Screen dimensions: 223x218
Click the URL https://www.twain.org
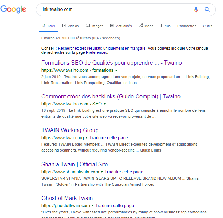[63, 138]
